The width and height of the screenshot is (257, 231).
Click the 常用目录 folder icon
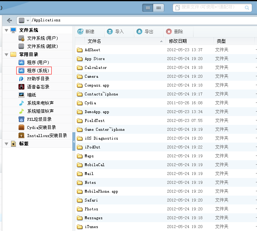click(13, 55)
